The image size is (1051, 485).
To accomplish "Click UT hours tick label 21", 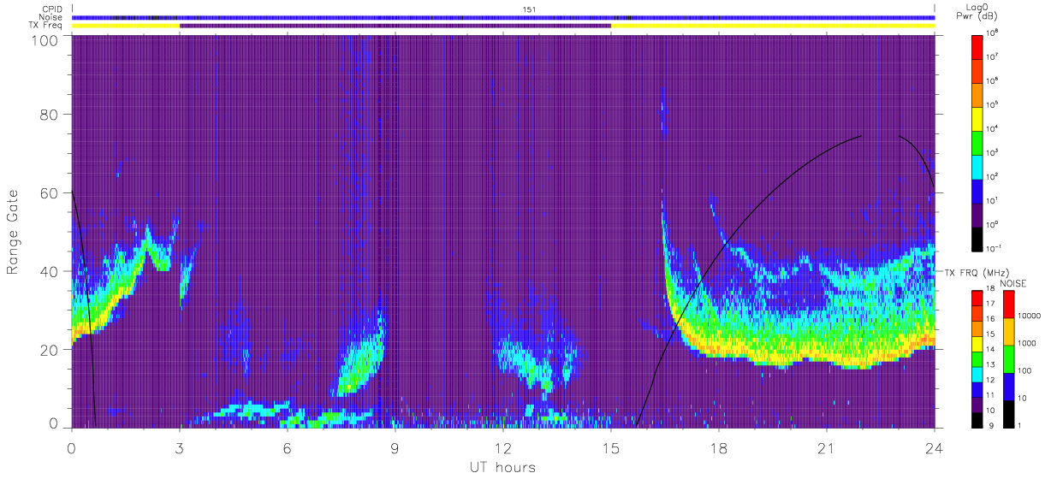I will (827, 448).
